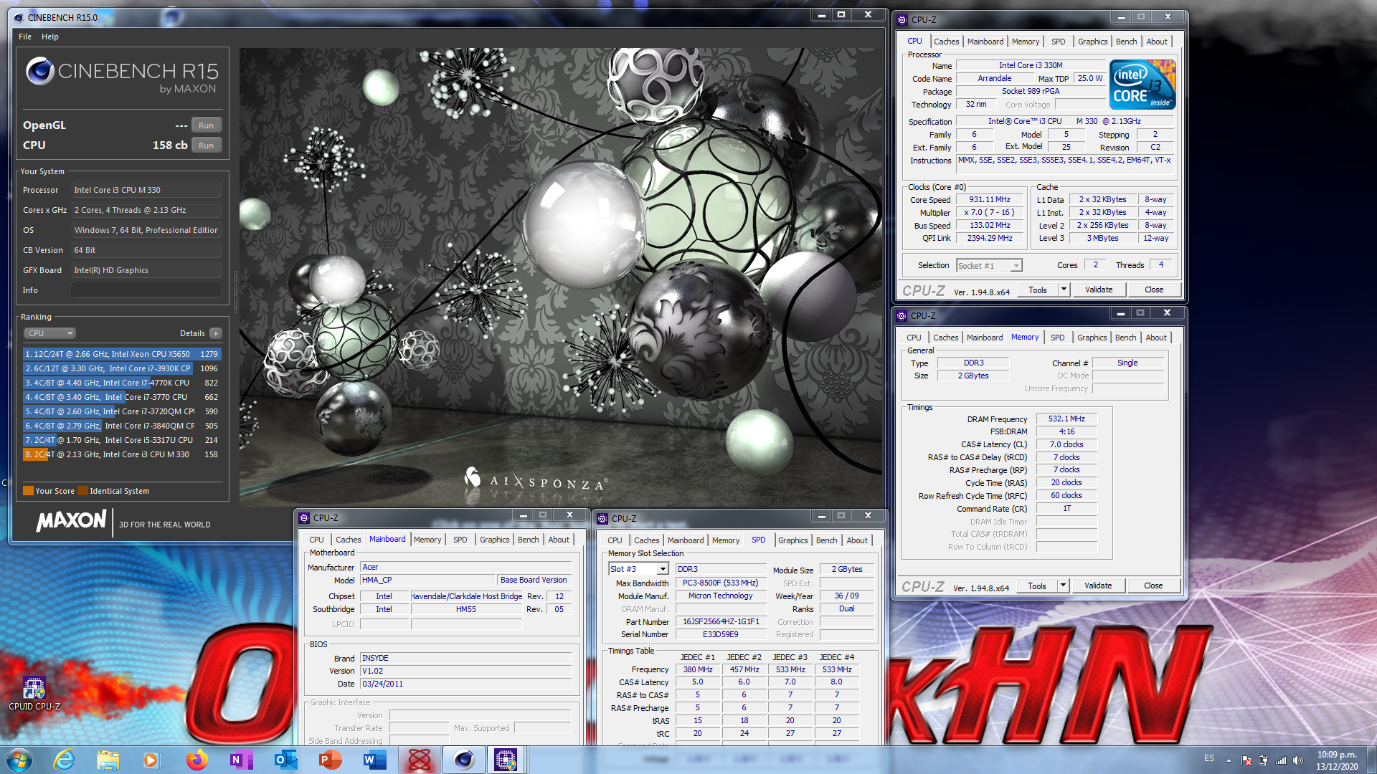Screen dimensions: 1377x774
Task: Select ranking row Intel Xeon CPU X5650
Action: (122, 354)
